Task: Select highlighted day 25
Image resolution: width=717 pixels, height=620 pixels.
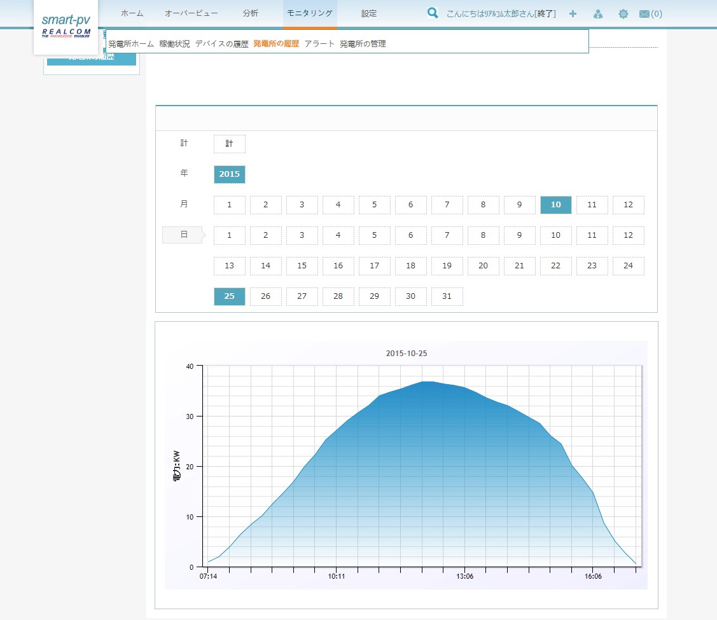Action: tap(230, 296)
